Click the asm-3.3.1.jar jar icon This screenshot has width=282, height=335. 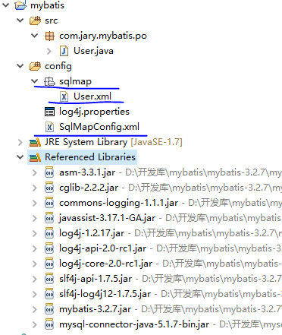(x=49, y=172)
